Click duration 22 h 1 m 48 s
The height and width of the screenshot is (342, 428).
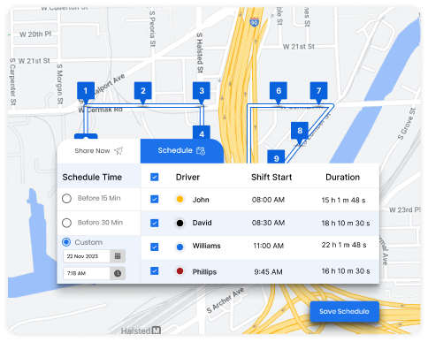(x=344, y=245)
